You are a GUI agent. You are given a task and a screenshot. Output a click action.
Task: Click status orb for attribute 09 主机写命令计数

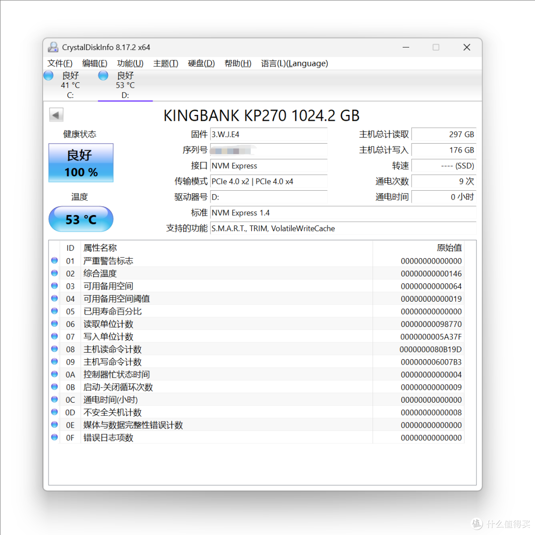point(54,362)
